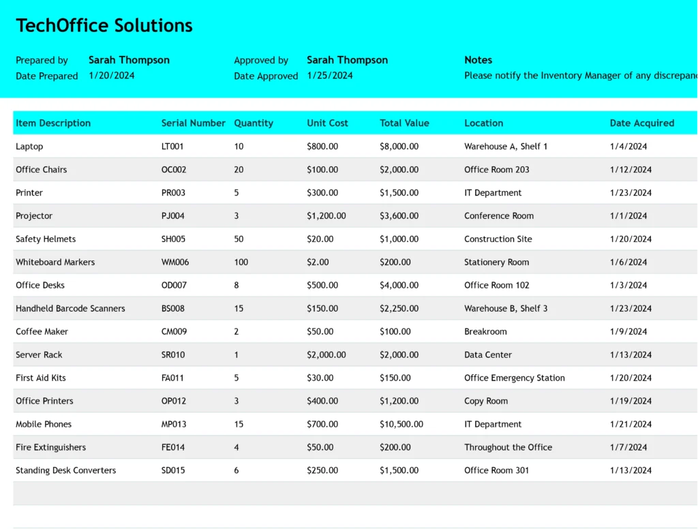Click the Serial Number column header
Image resolution: width=698 pixels, height=529 pixels.
(x=193, y=123)
